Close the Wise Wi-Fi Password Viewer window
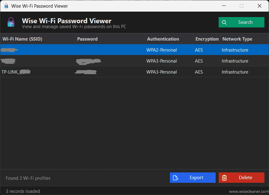The image size is (269, 195). point(260,6)
